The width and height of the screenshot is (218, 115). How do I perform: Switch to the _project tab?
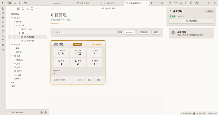coord(57,3)
